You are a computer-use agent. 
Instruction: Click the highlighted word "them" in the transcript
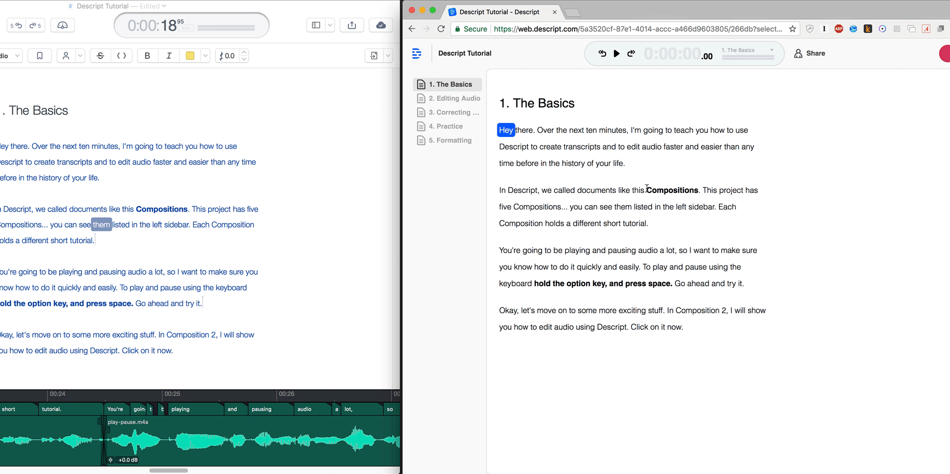click(x=102, y=225)
